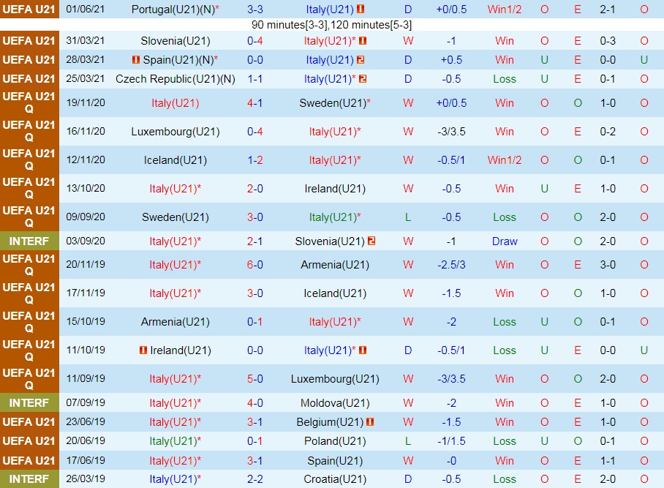The image size is (664, 488).
Task: Select the 0-4 score of Slovenia match
Action: (255, 41)
